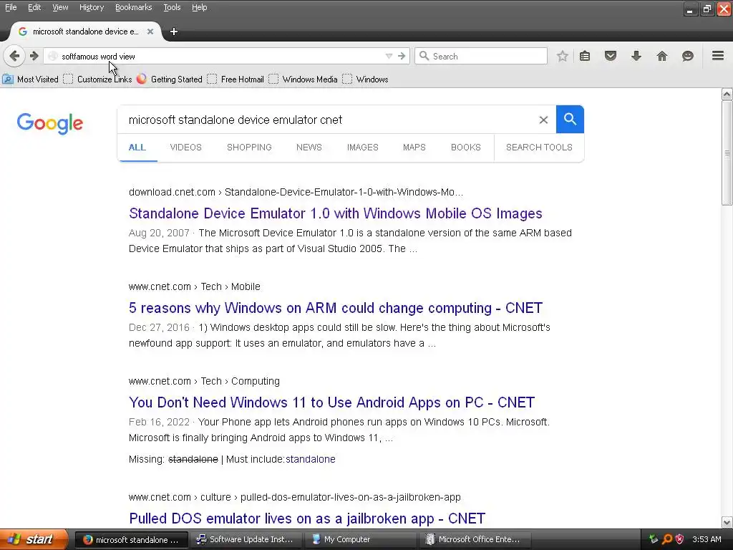Bookmark this page with the star icon
Screen dimensions: 733x550
pos(563,56)
